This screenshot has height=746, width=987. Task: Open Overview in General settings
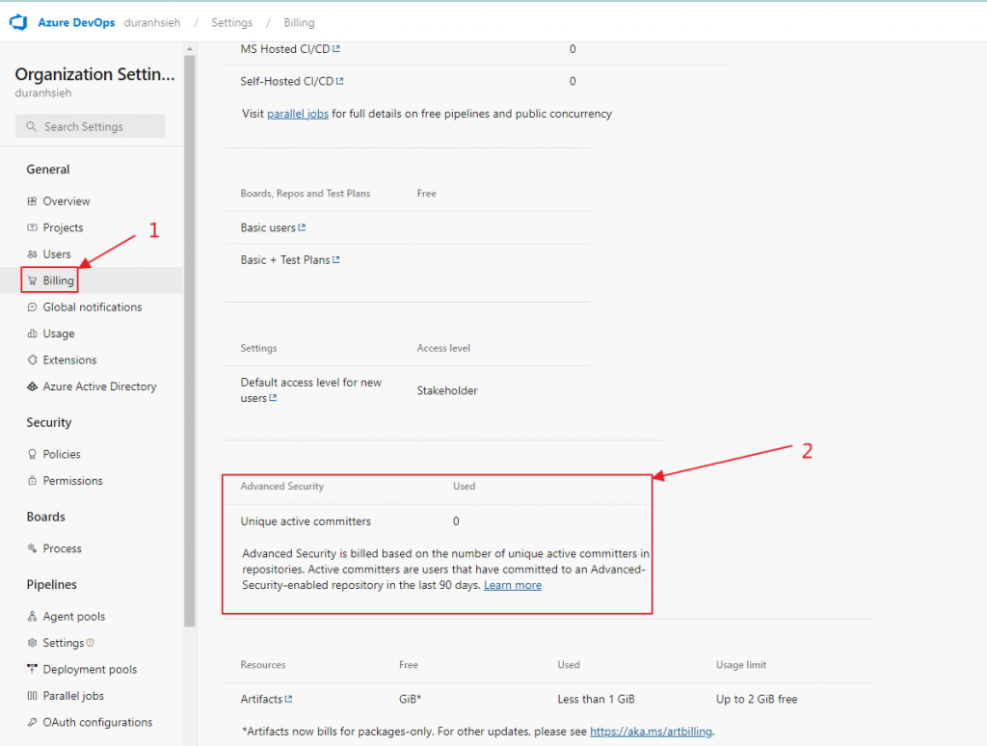[x=67, y=201]
